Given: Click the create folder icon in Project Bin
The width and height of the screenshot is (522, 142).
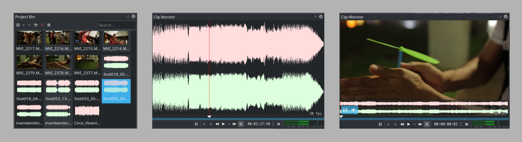Looking at the screenshot, I should (36, 25).
